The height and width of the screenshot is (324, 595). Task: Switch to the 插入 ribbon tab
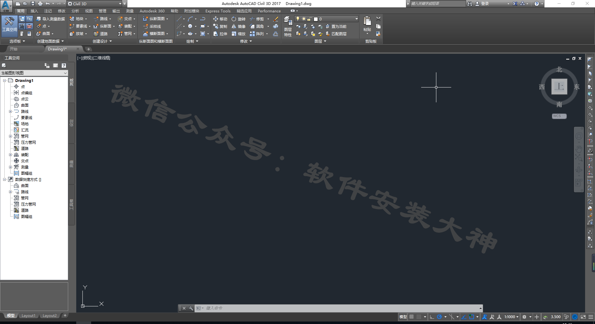(34, 11)
